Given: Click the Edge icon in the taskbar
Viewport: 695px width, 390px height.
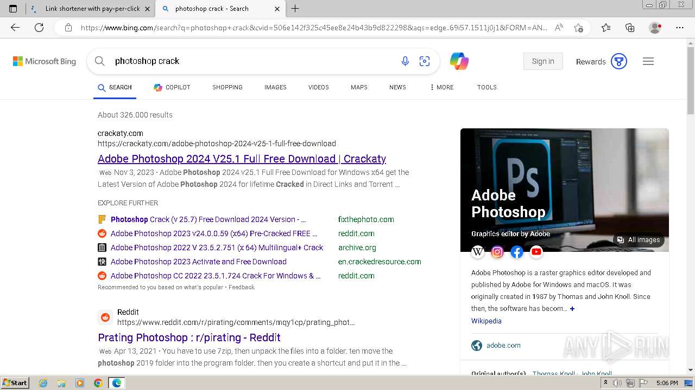Looking at the screenshot, I should pos(116,383).
